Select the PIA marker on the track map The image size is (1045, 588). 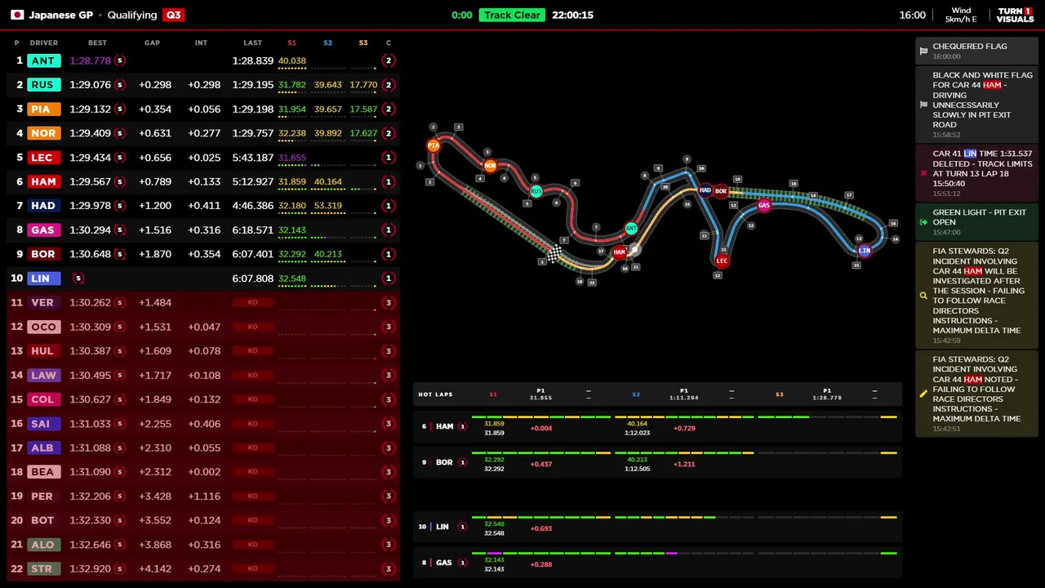434,145
